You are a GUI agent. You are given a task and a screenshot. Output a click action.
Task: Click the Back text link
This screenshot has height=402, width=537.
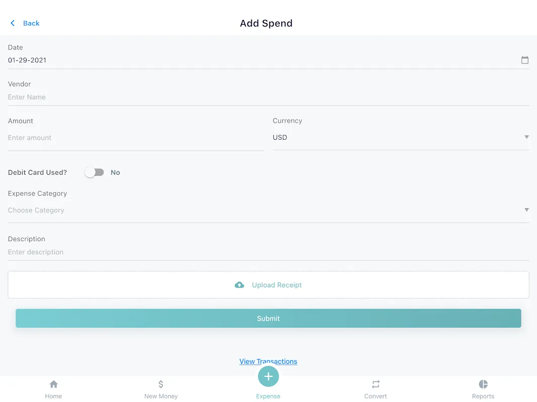(x=31, y=23)
